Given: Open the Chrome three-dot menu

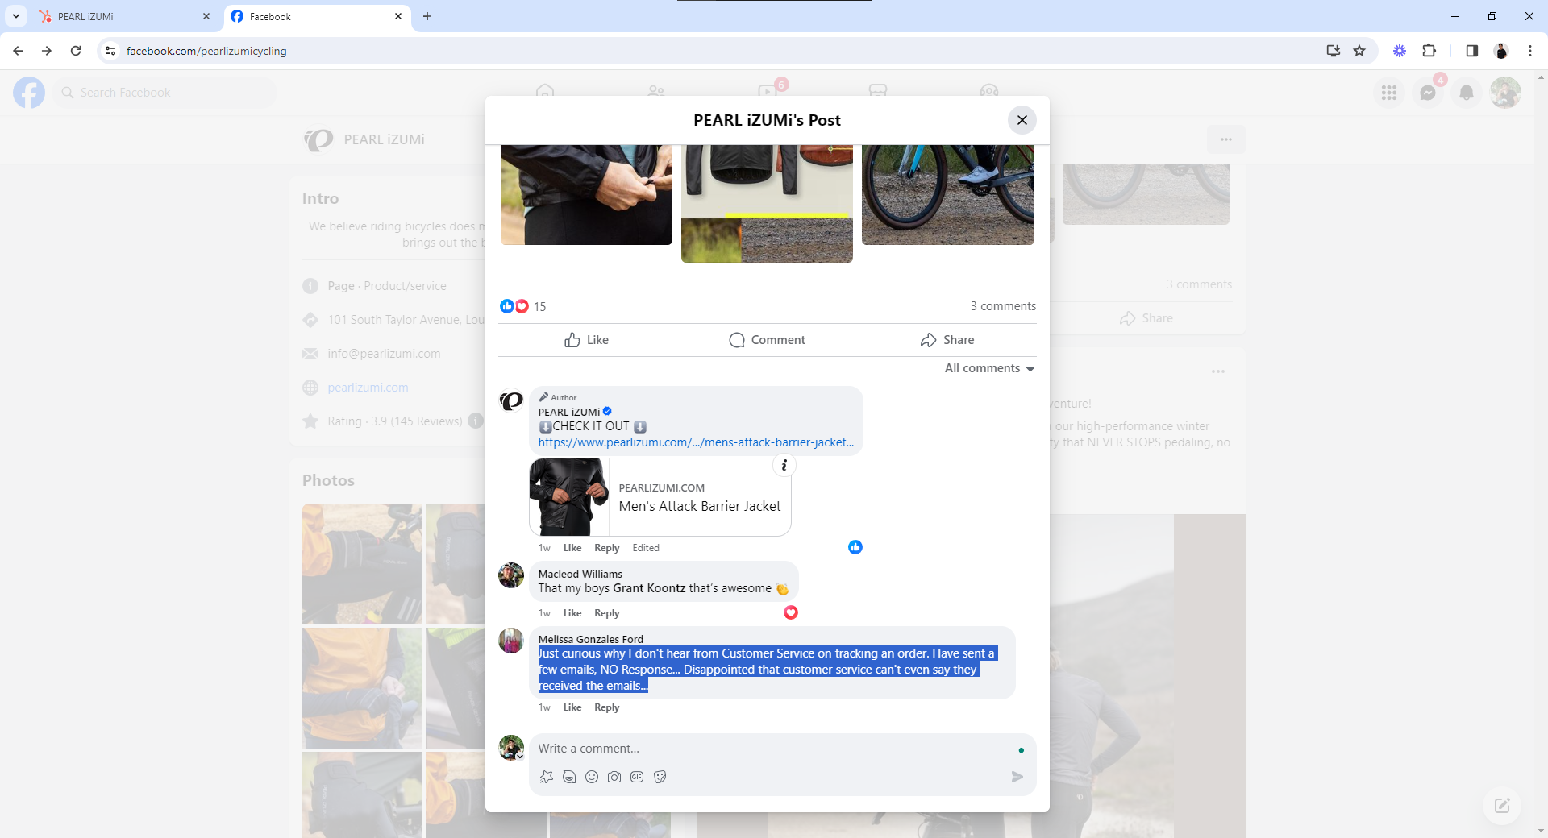Looking at the screenshot, I should 1530,51.
